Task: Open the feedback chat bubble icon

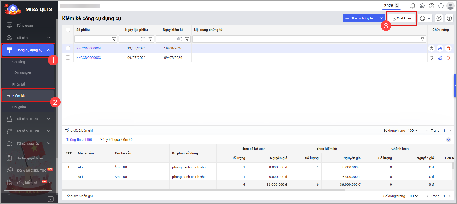Action: pyautogui.click(x=439, y=18)
